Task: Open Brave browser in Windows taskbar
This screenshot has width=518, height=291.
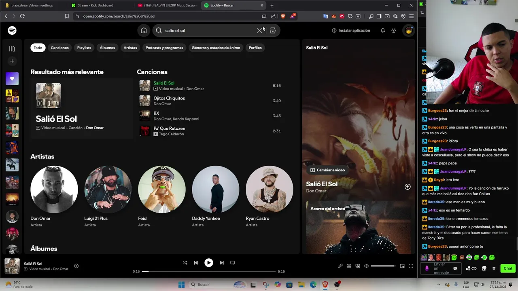Action: [325, 285]
